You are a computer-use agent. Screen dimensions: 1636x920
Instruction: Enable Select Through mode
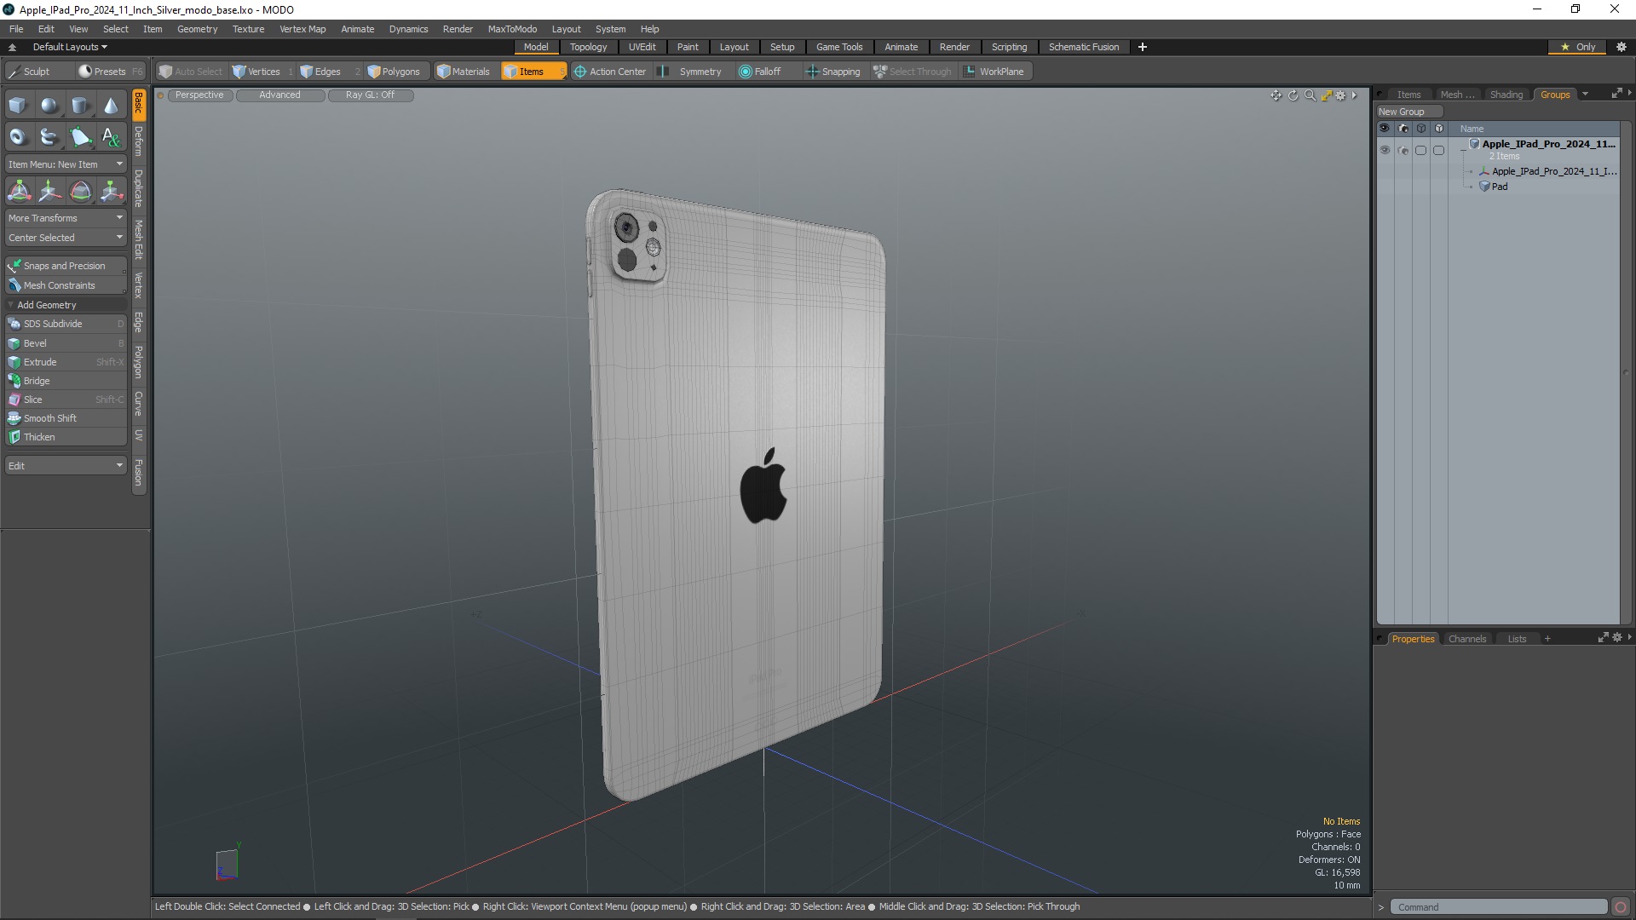click(x=913, y=72)
